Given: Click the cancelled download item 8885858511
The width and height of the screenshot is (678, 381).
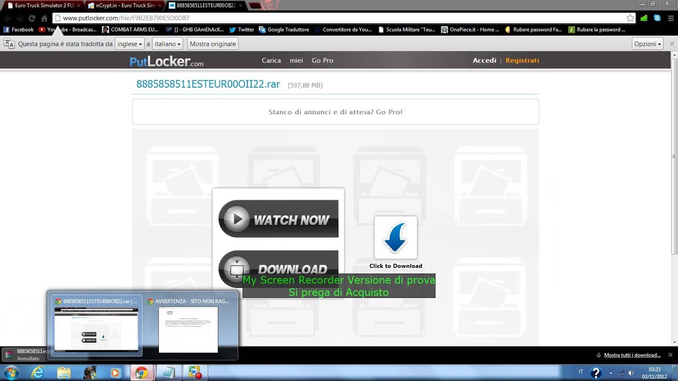Looking at the screenshot, I should tap(25, 355).
